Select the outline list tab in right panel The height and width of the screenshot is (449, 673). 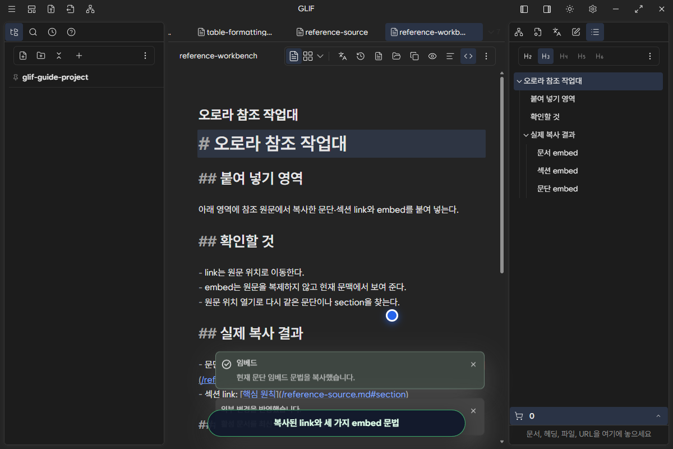coord(595,32)
